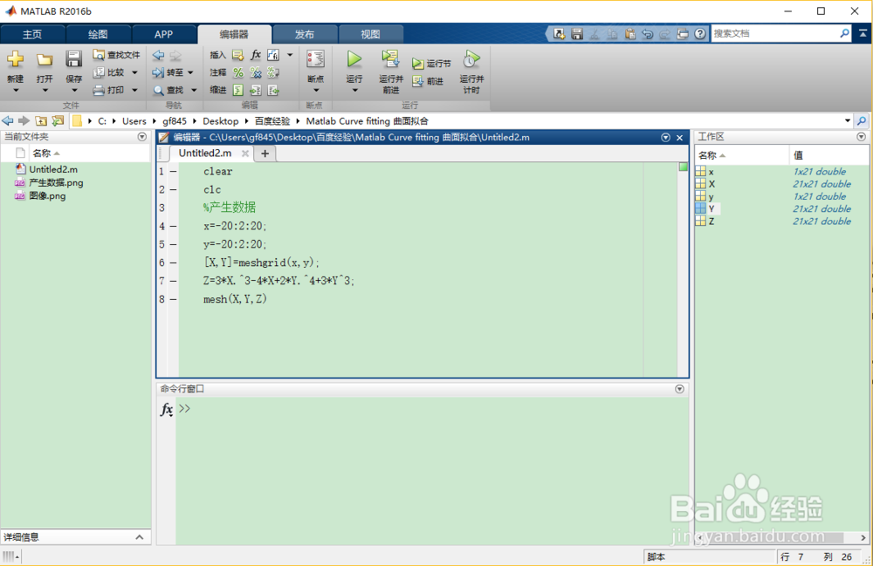The width and height of the screenshot is (873, 566).
Task: Click the 比较 (Compare) button
Action: 109,72
